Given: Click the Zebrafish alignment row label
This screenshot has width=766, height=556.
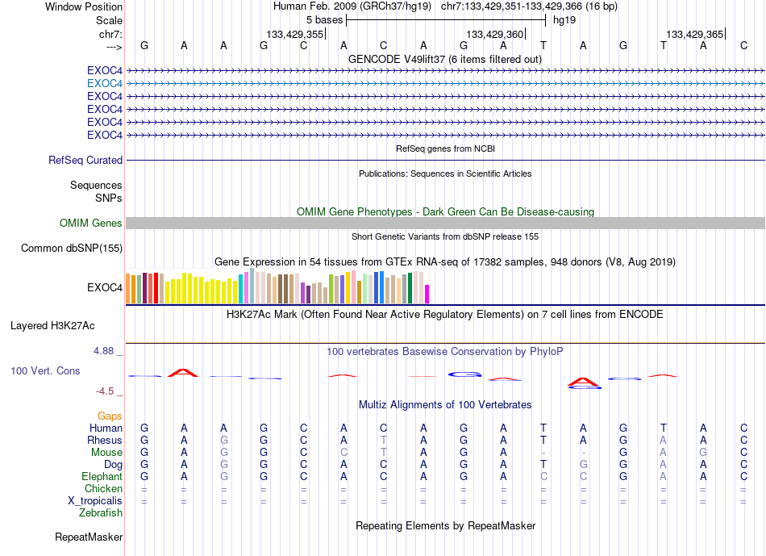Looking at the screenshot, I should [101, 513].
